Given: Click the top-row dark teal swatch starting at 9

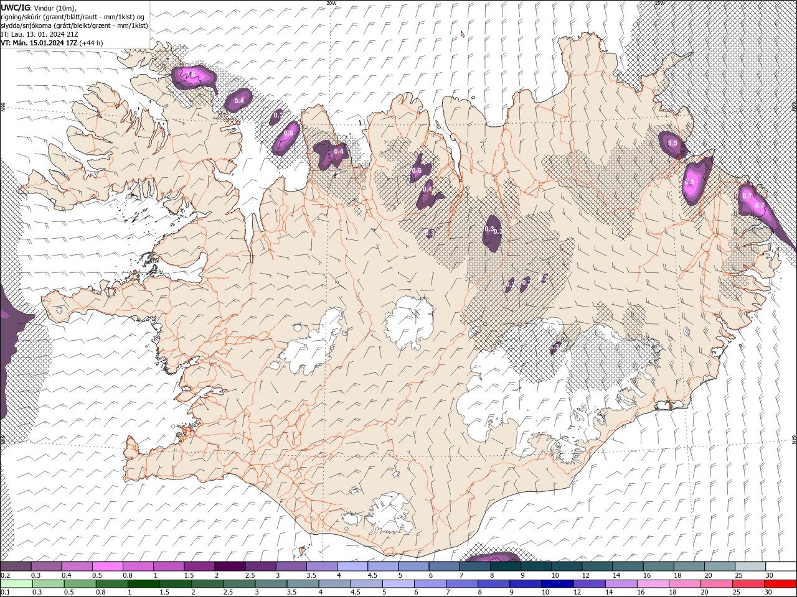Looking at the screenshot, I should (535, 567).
